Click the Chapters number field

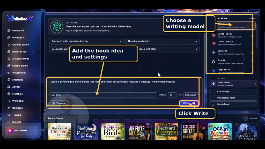[172, 95]
